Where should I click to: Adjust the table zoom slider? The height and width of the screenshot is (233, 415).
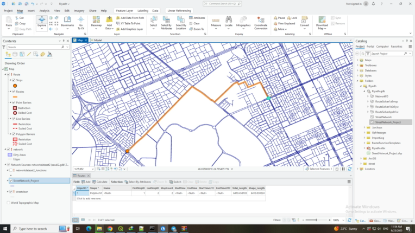[316, 220]
